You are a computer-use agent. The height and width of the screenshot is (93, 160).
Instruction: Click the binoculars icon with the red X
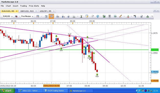[16, 16]
